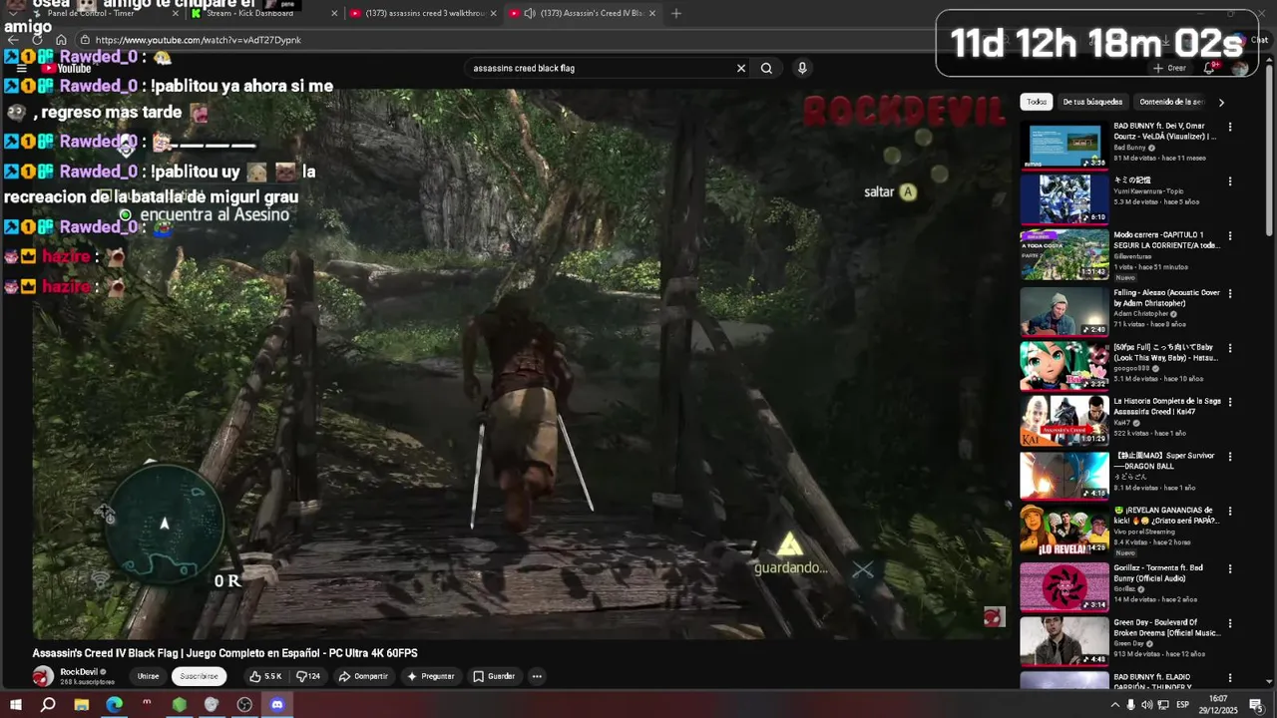Open more actions three-dot menu below video
Viewport: 1277px width, 718px height.
tap(537, 676)
